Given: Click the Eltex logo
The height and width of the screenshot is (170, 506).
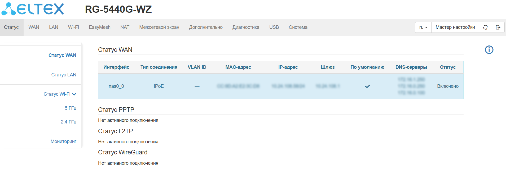Looking at the screenshot, I should click(x=33, y=9).
